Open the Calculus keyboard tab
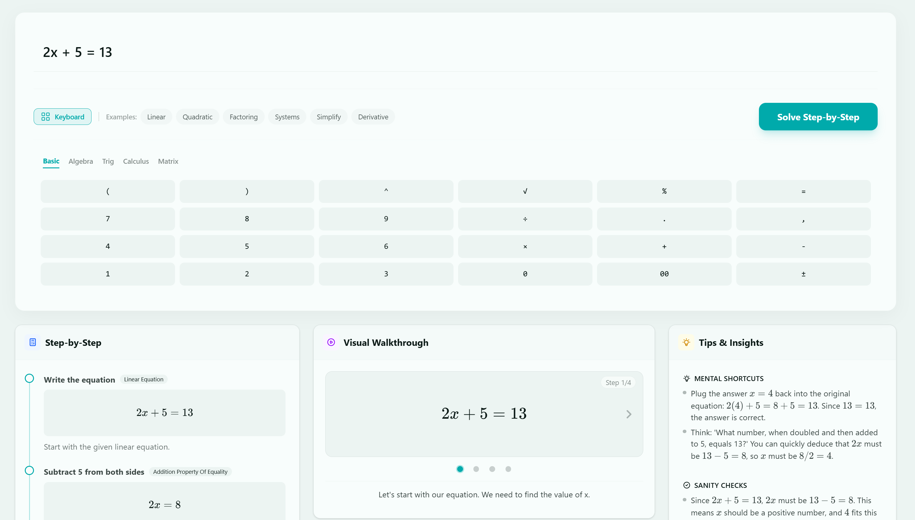This screenshot has width=915, height=520. (x=136, y=161)
